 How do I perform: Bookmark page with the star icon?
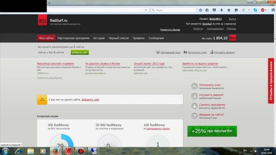pyautogui.click(x=201, y=10)
